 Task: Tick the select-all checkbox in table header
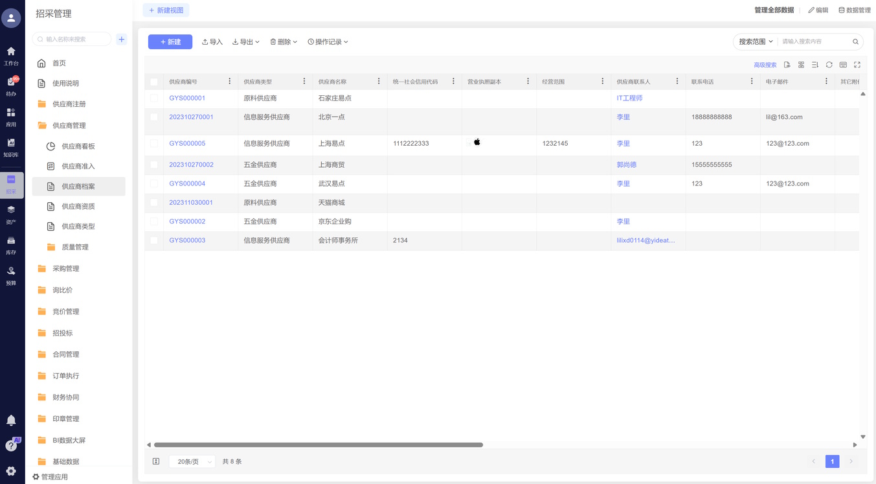point(154,82)
